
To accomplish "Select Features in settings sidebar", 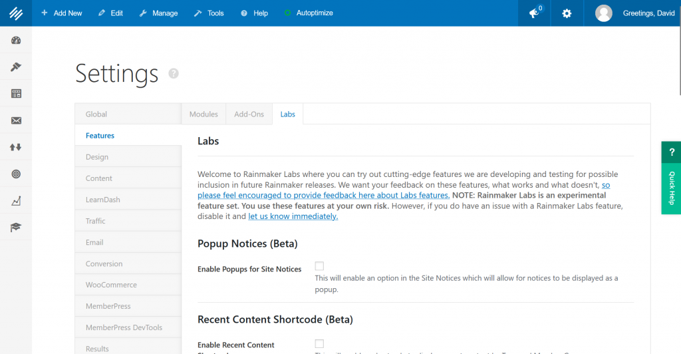I will point(128,135).
